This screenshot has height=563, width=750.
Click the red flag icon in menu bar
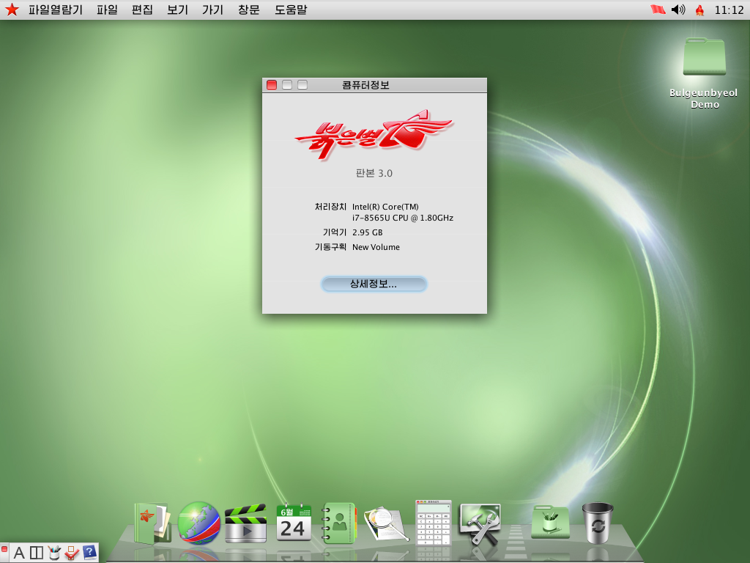658,10
